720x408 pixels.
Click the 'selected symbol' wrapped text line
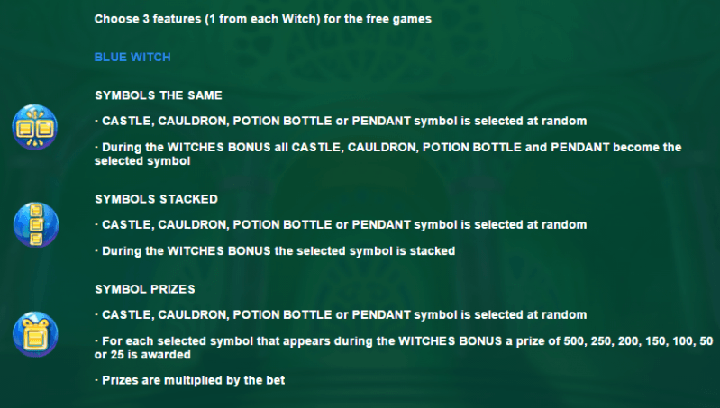[142, 161]
